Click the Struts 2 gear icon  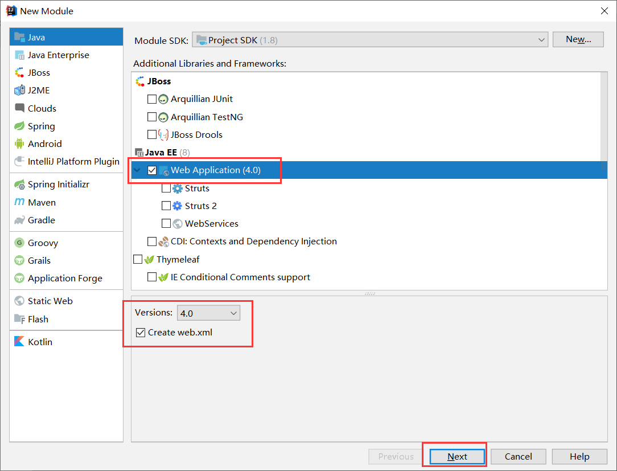click(x=178, y=206)
